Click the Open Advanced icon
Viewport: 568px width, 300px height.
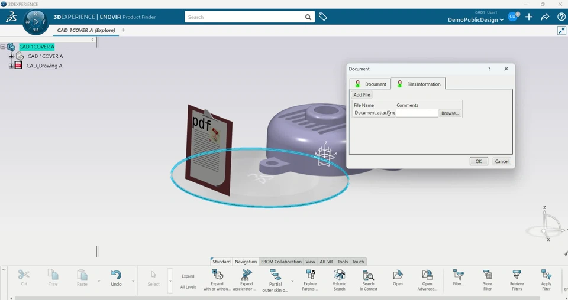[427, 280]
